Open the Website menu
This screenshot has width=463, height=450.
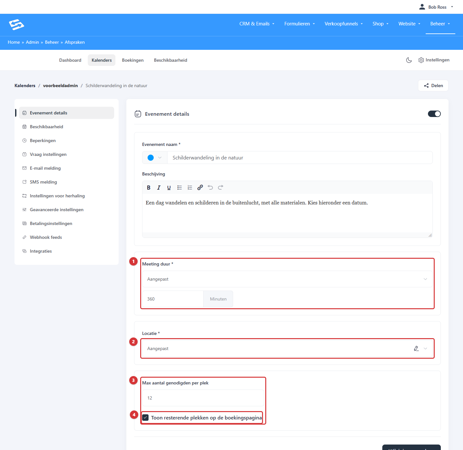(x=410, y=24)
